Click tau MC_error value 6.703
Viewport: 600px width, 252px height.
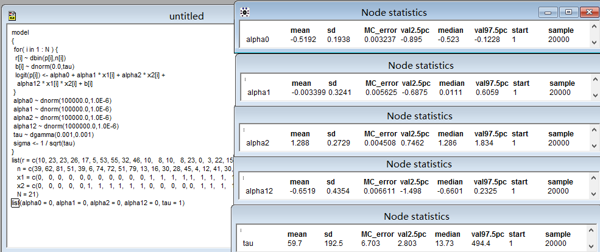369,243
